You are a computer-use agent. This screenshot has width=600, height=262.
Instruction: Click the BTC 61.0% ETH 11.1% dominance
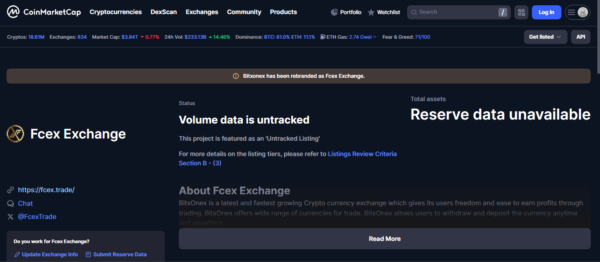(x=289, y=37)
